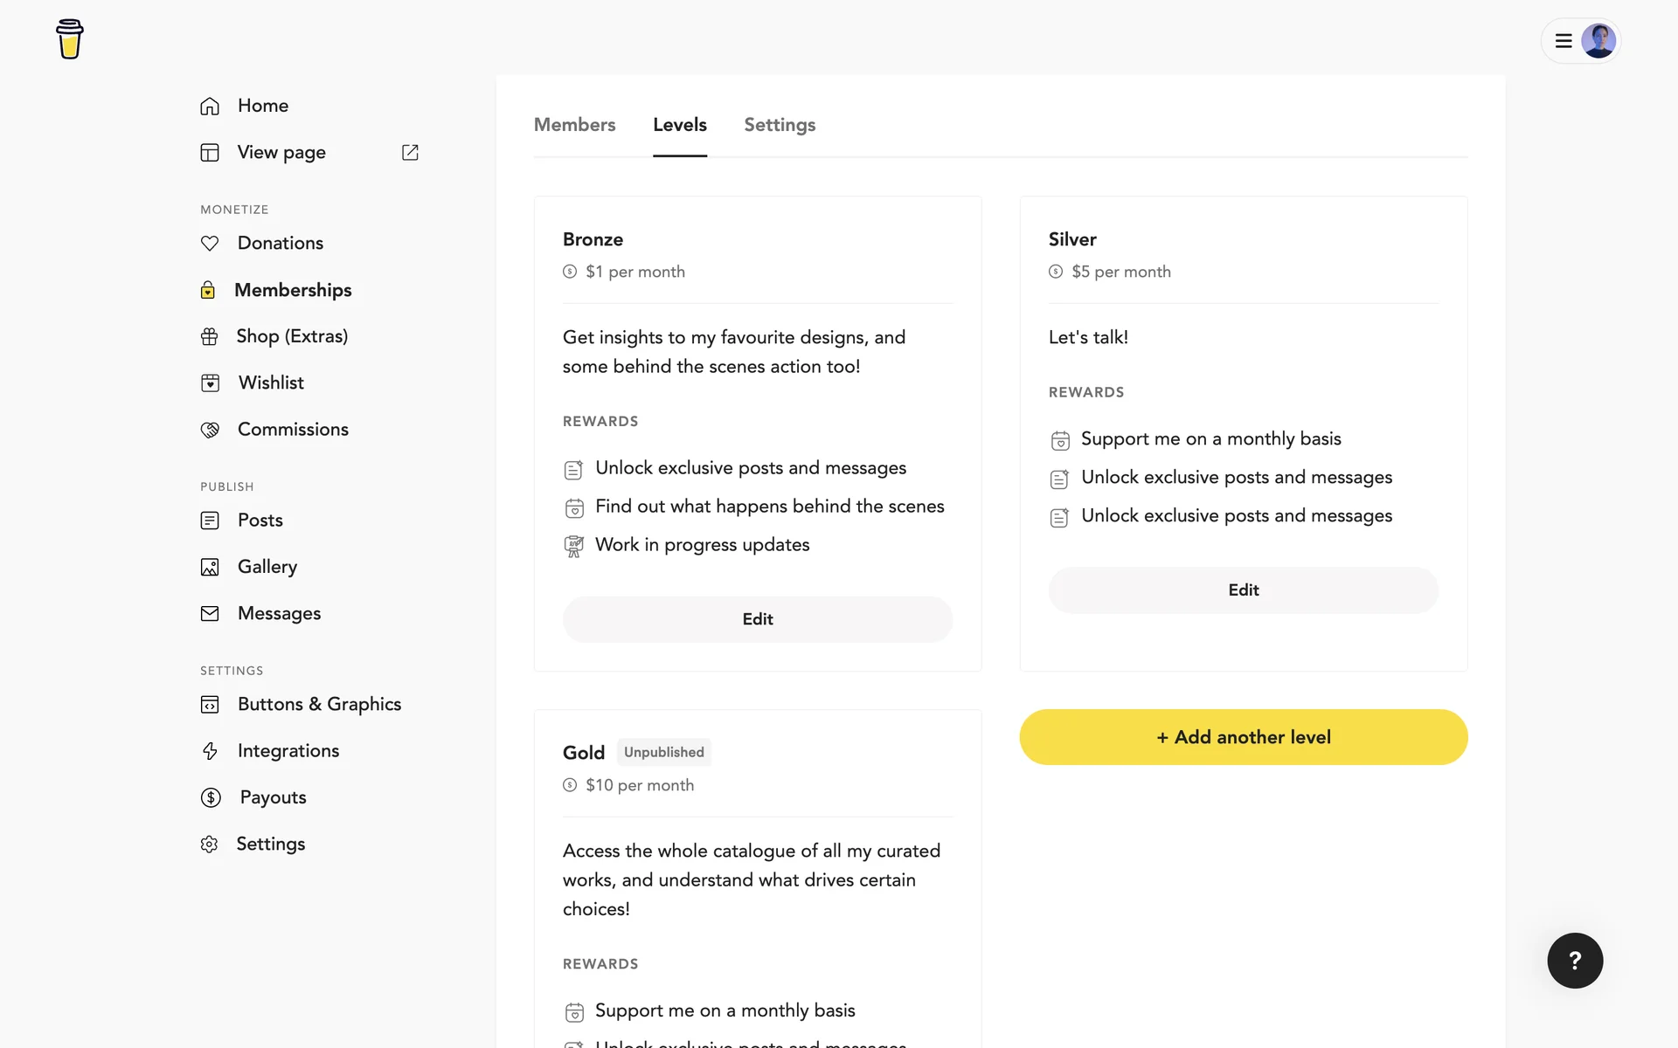Click the Commissions handshake icon
The height and width of the screenshot is (1048, 1678).
(210, 430)
